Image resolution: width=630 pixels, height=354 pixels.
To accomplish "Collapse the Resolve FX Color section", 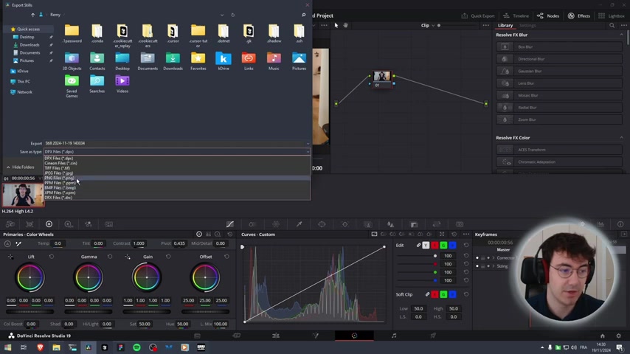I will [621, 138].
